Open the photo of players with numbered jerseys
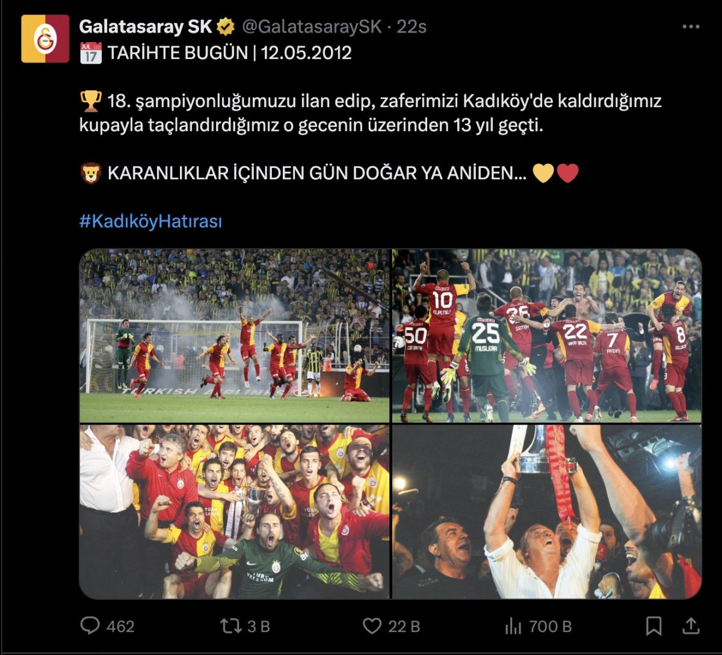This screenshot has width=722, height=655. coord(547,336)
